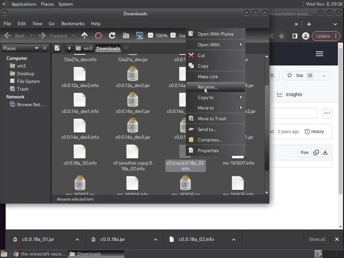Reload the Downloads folder
The width and height of the screenshot is (344, 258).
click(112, 36)
